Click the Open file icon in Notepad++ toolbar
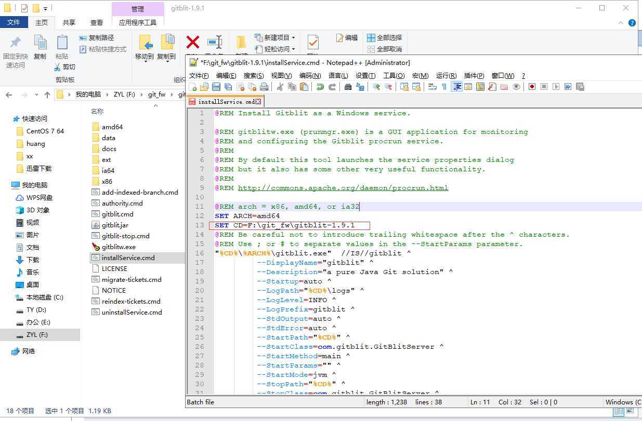This screenshot has width=642, height=421. point(204,87)
